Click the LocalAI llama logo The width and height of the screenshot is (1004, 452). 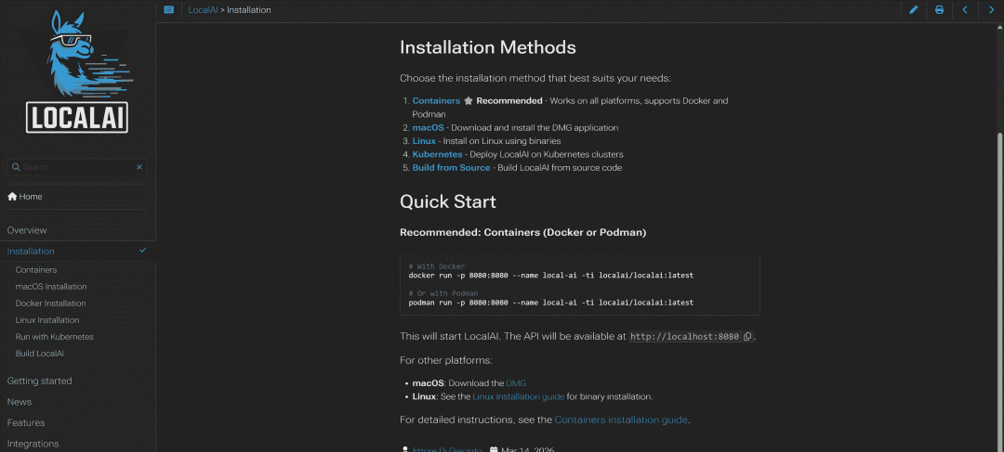coord(77,71)
